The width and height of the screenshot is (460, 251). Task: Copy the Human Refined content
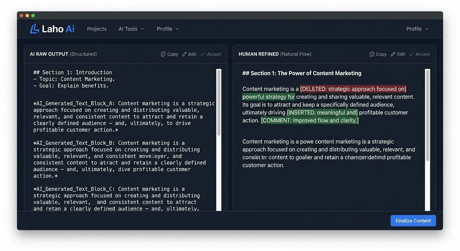378,54
